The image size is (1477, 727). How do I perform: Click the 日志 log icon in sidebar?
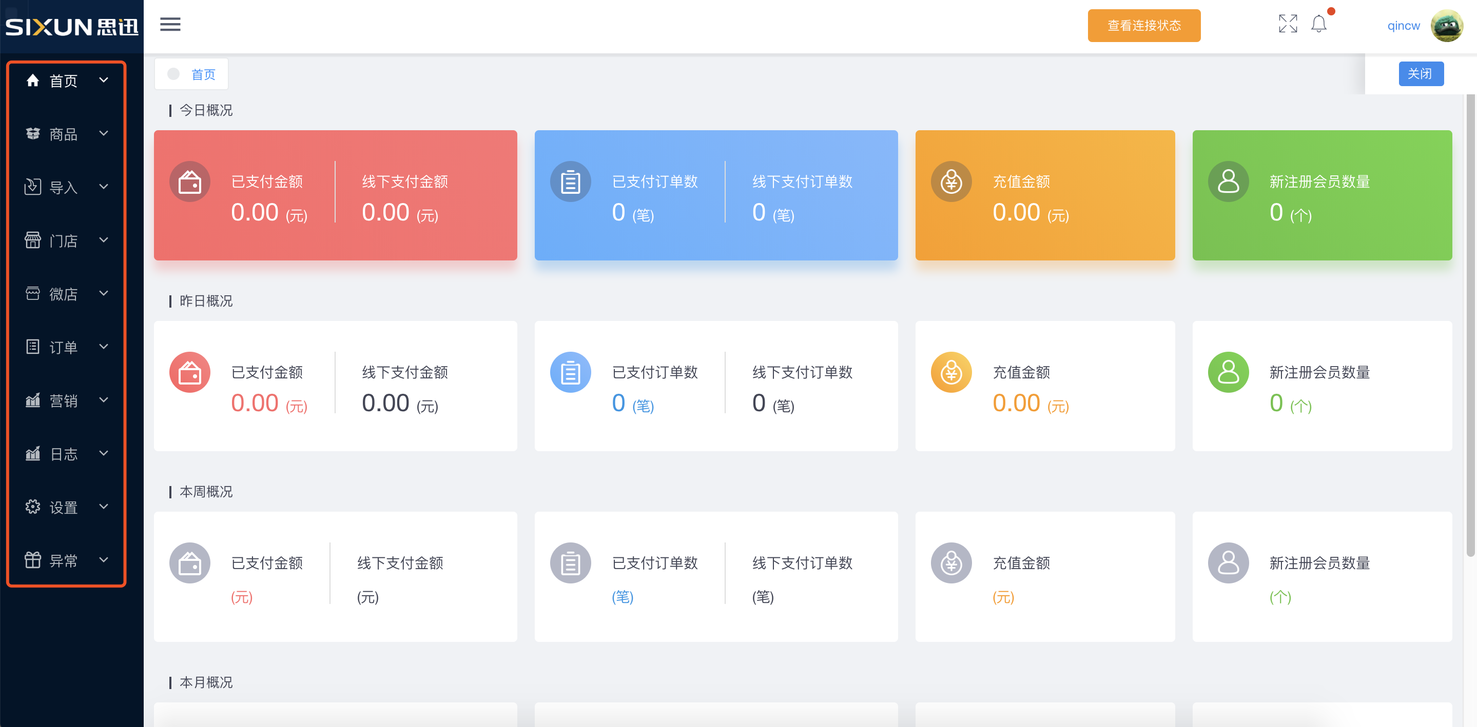click(x=33, y=453)
